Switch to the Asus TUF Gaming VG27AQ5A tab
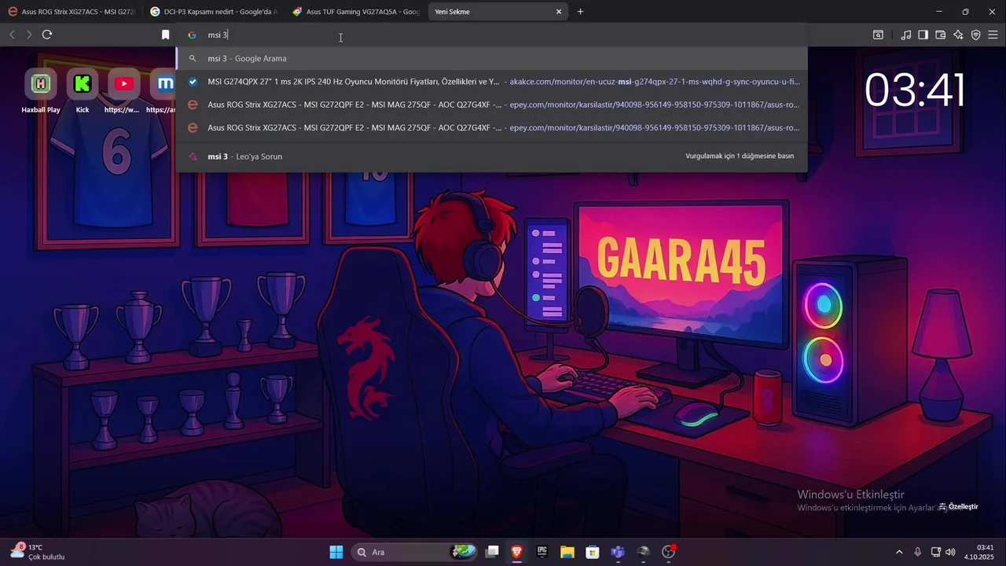This screenshot has width=1006, height=566. 355,12
